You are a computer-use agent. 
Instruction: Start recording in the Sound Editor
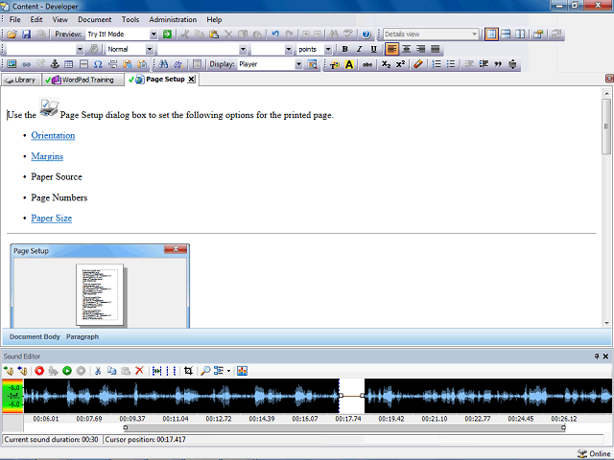pyautogui.click(x=39, y=371)
